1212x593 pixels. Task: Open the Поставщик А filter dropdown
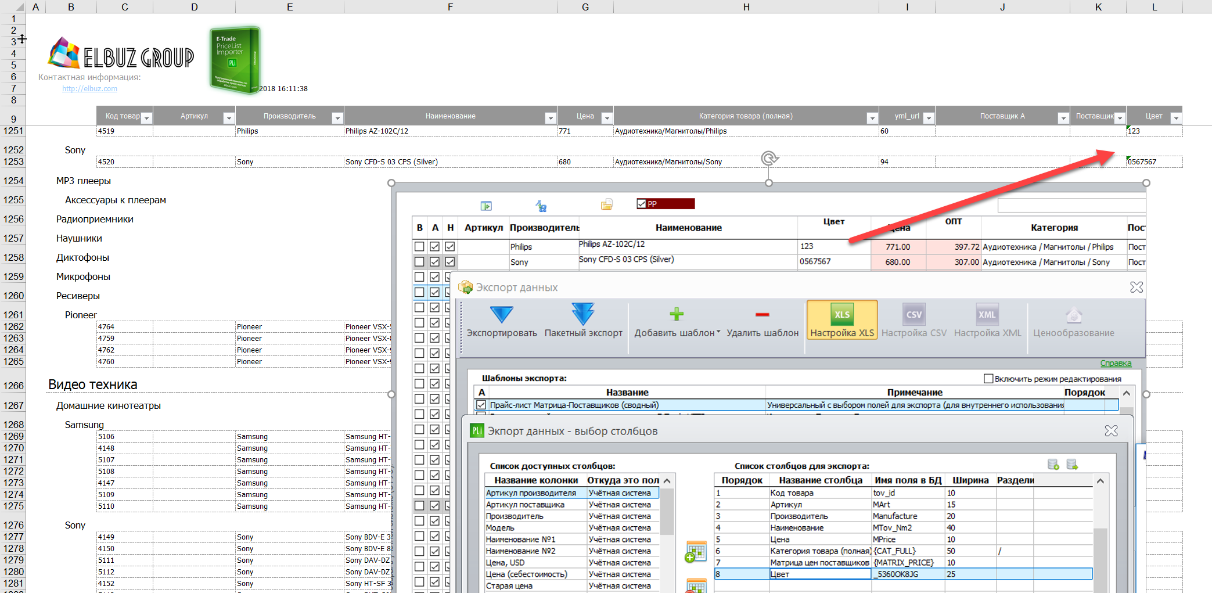coord(1063,118)
